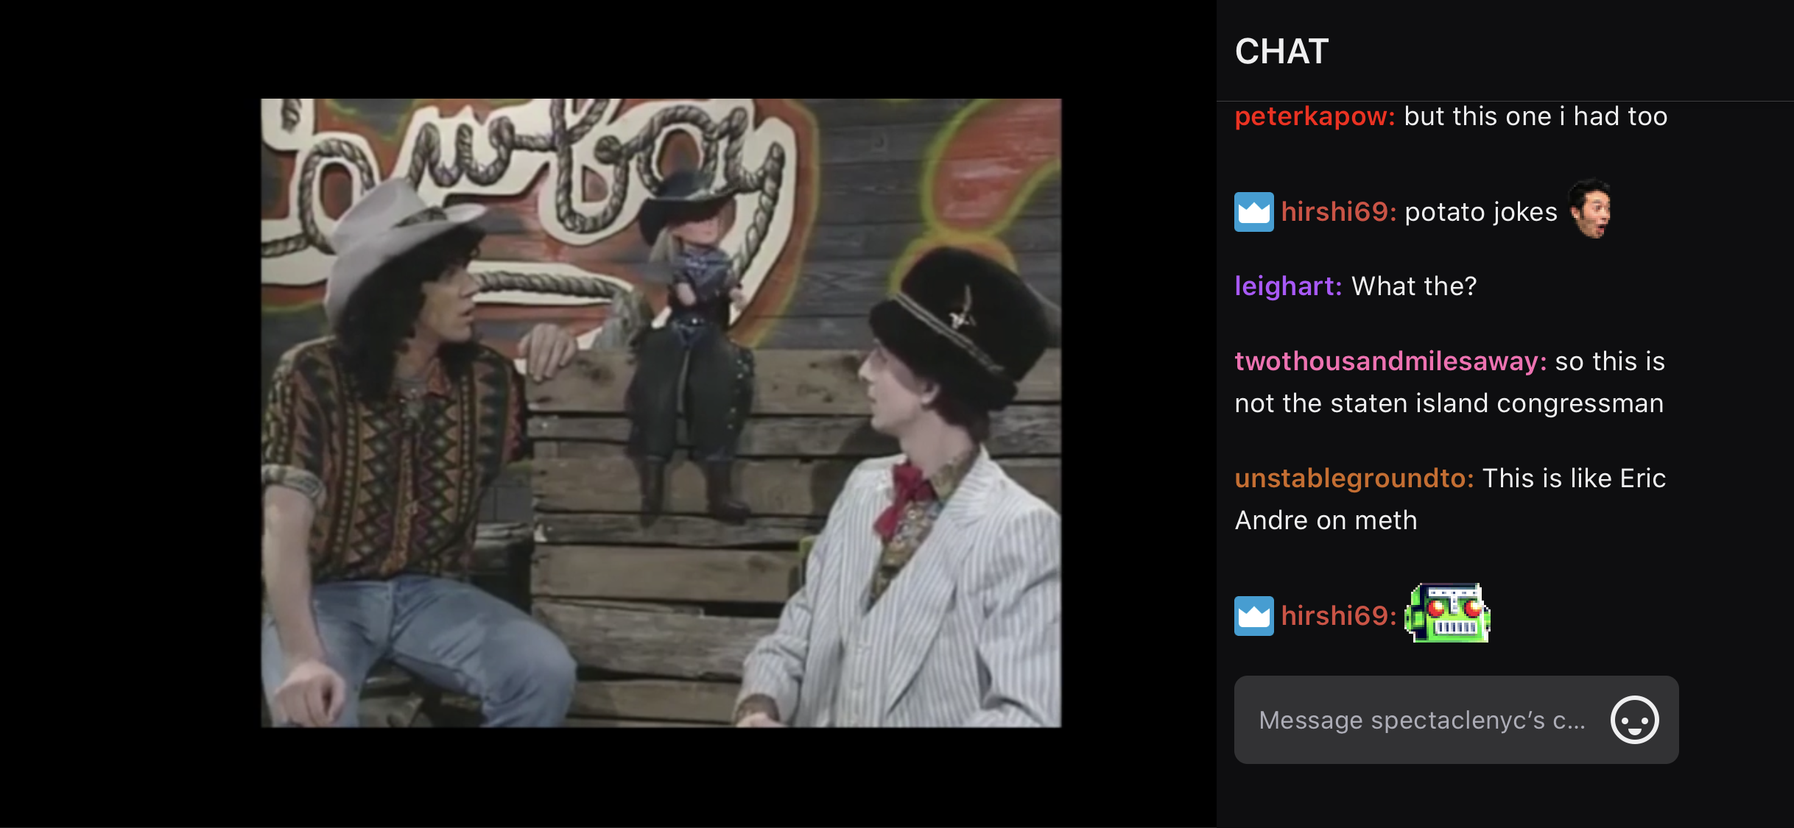Click the CHAT header title

1281,52
